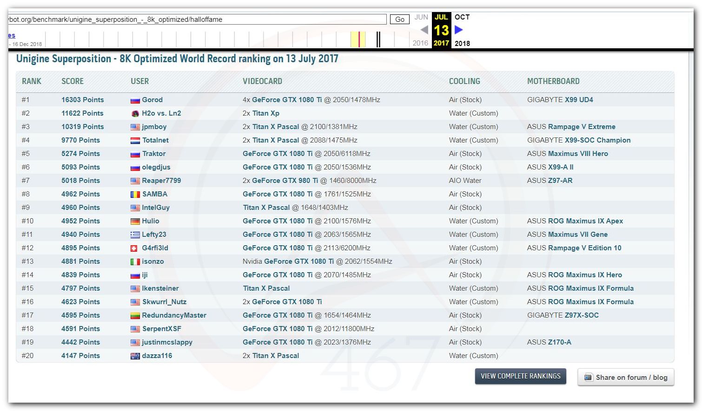Open View Complete Rankings
This screenshot has width=702, height=411.
[521, 376]
